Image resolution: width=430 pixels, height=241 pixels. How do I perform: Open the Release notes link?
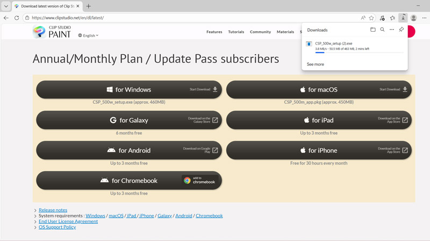click(x=53, y=210)
